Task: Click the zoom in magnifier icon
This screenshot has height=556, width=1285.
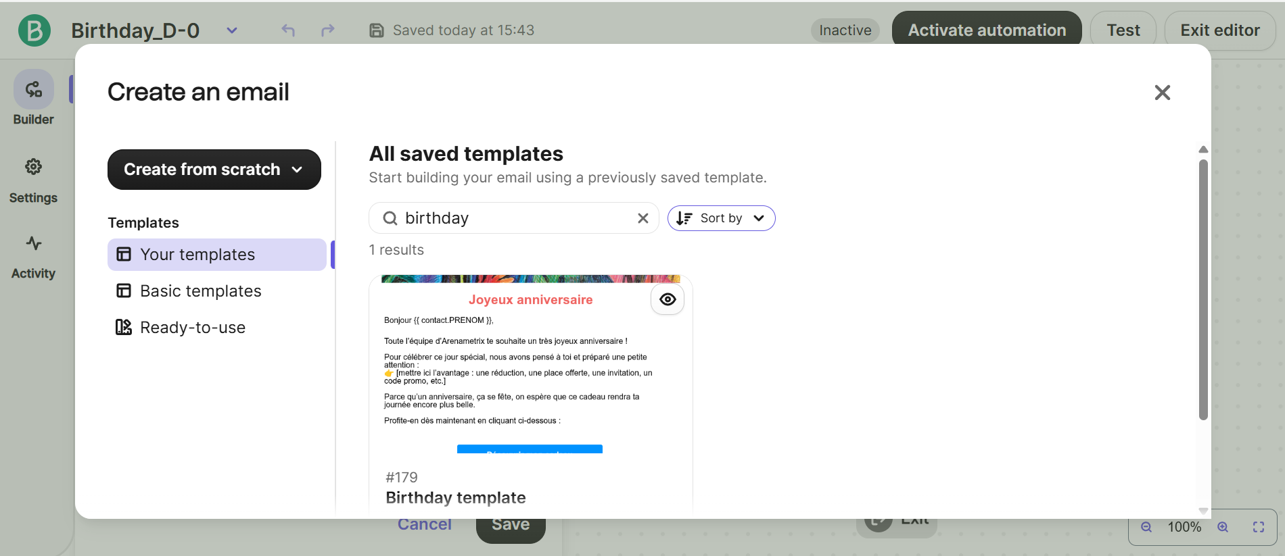Action: (x=1223, y=527)
